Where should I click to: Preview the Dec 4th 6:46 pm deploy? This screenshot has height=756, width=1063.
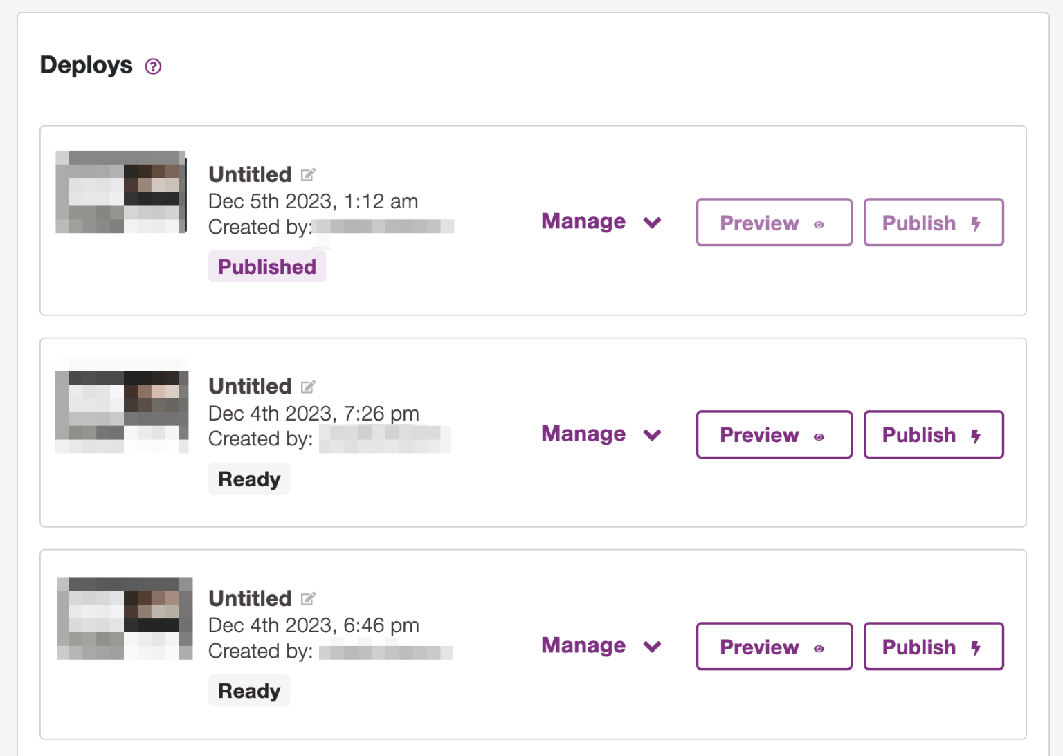(x=774, y=647)
